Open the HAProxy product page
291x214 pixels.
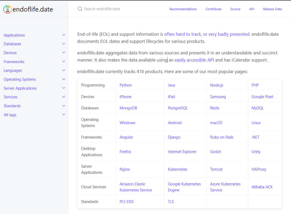pyautogui.click(x=259, y=169)
